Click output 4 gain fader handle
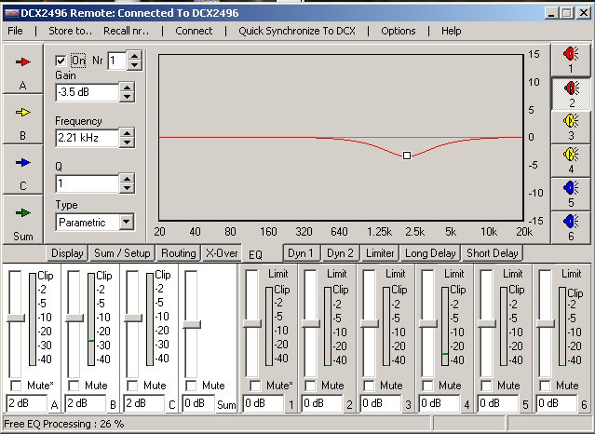595x434 pixels. point(428,323)
